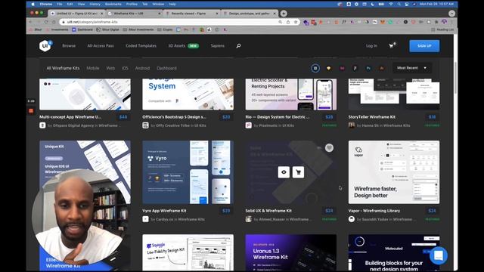Open the Browse menu in site header
484x272 pixels.
(x=69, y=45)
